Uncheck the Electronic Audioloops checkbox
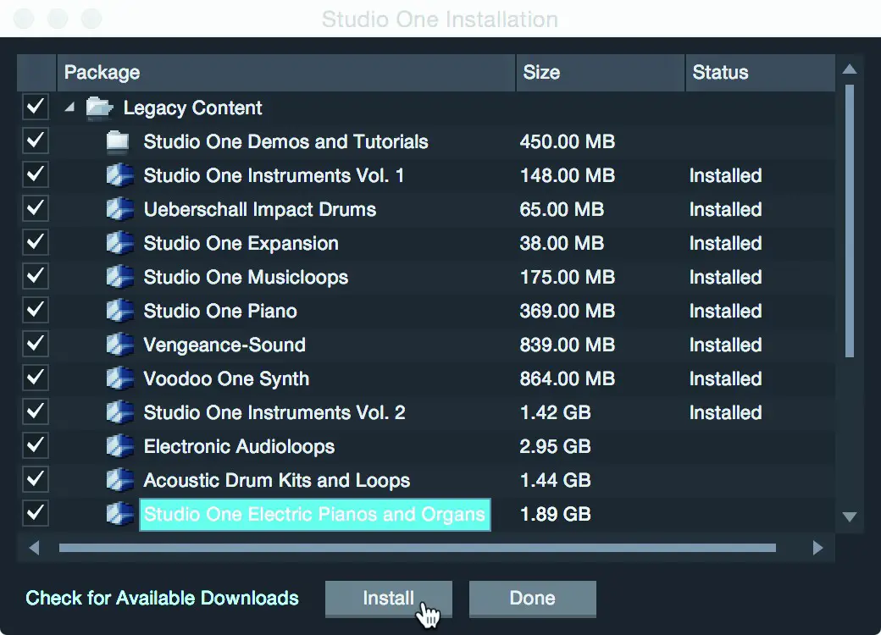 coord(36,445)
